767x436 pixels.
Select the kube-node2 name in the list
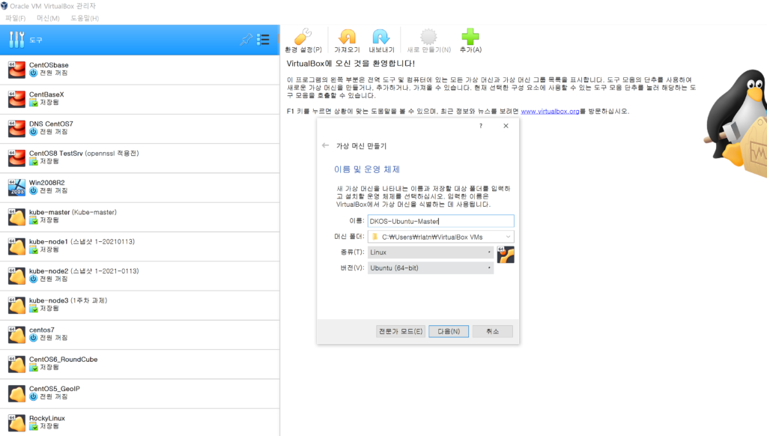48,270
